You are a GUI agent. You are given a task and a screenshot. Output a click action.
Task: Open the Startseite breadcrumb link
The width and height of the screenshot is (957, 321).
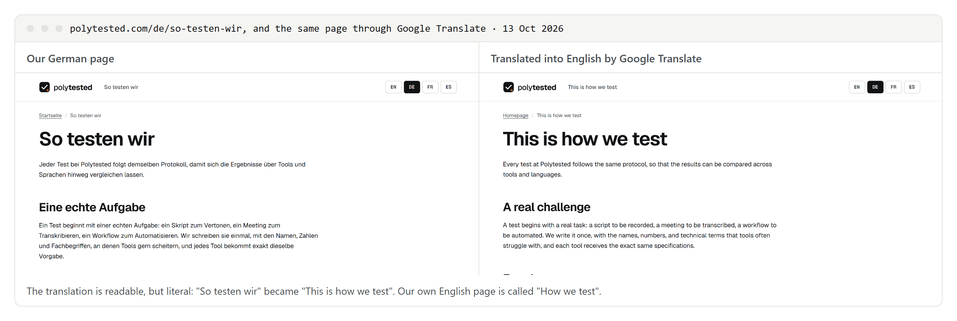50,116
